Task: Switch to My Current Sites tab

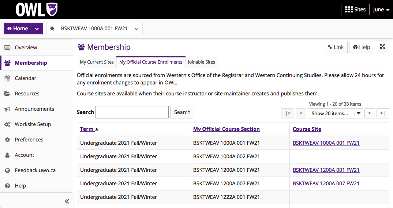Action: (97, 62)
